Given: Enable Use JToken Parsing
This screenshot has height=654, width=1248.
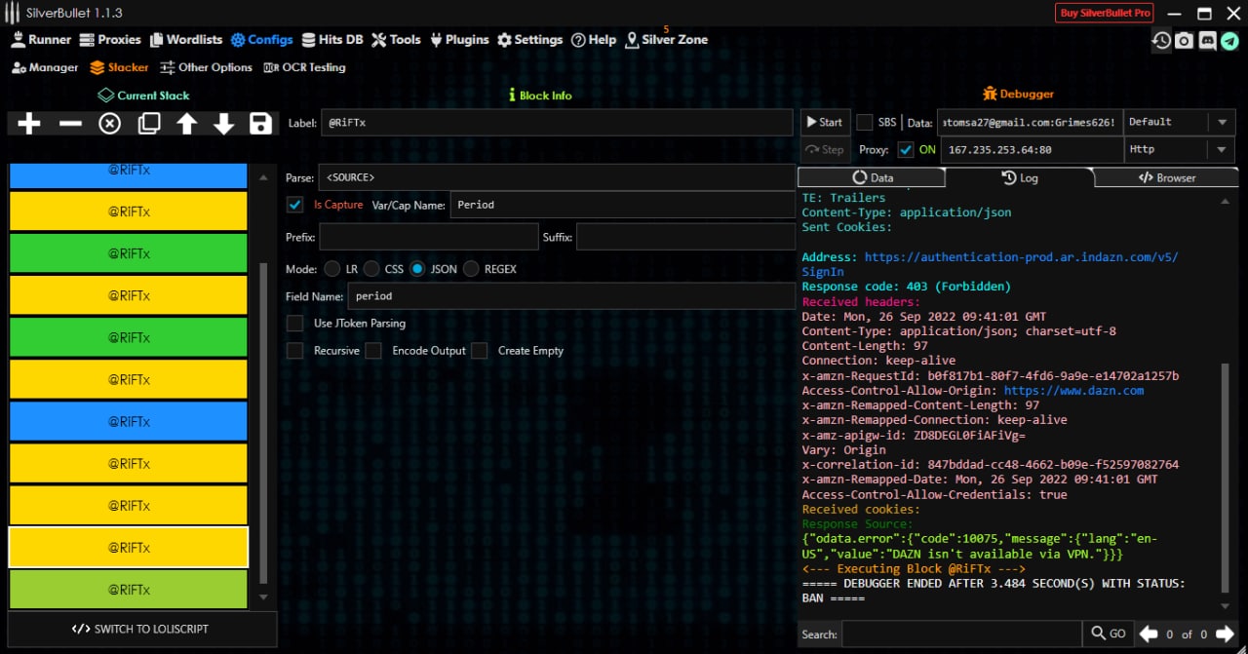Looking at the screenshot, I should tap(294, 324).
